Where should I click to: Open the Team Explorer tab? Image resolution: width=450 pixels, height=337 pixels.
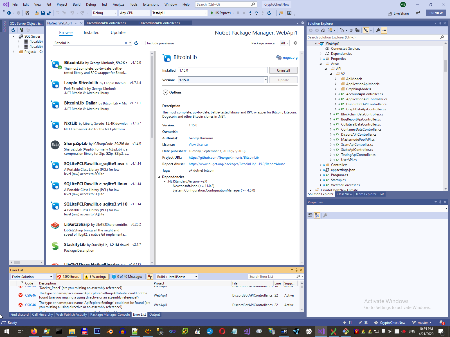[366, 194]
